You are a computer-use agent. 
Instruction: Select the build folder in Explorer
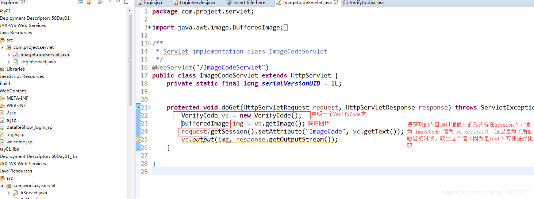(5, 84)
